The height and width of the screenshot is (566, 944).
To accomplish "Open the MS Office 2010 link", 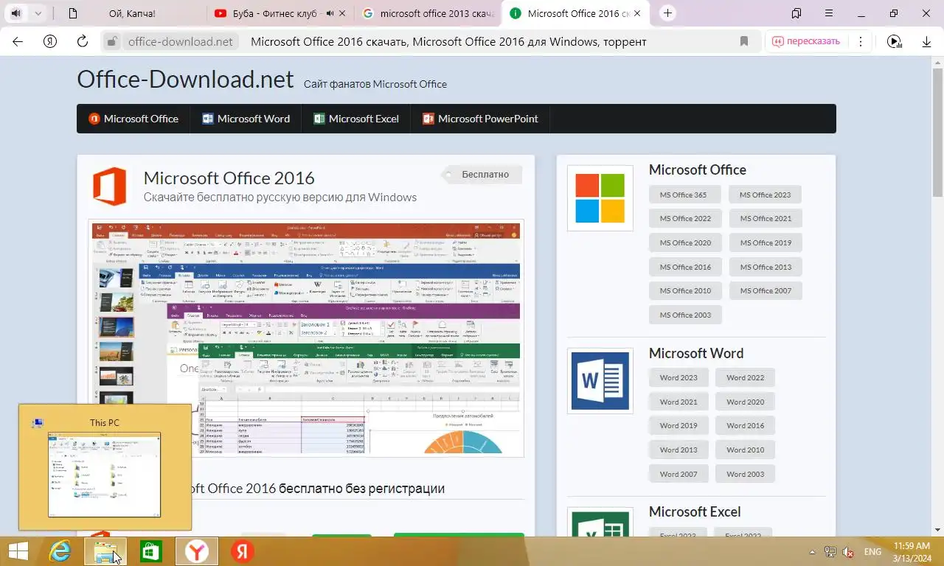I will (685, 290).
